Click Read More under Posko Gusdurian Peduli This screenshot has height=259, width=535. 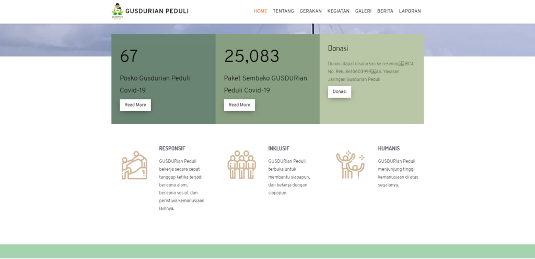pyautogui.click(x=135, y=105)
